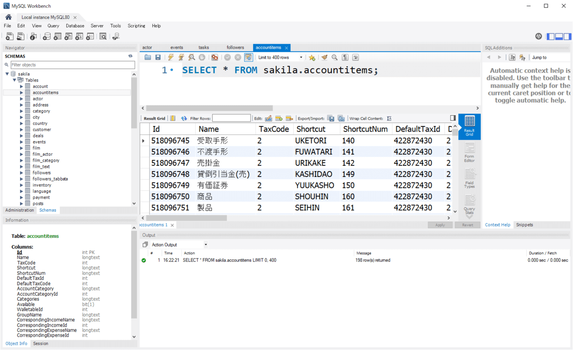573x350 pixels.
Task: Toggle autocommit mode button
Action: pos(248,57)
